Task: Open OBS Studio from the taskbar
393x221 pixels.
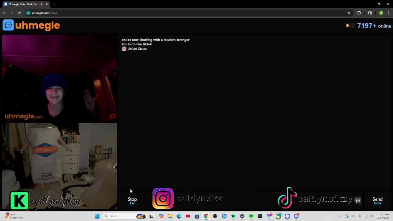Action: click(215, 216)
